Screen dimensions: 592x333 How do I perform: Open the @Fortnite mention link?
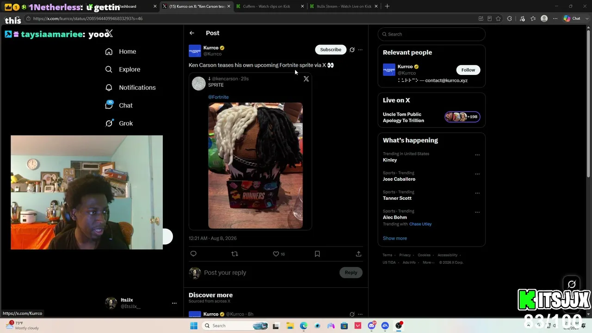tap(218, 97)
